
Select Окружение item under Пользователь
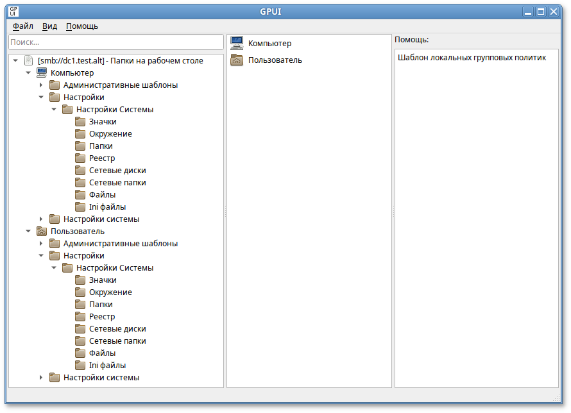point(110,292)
